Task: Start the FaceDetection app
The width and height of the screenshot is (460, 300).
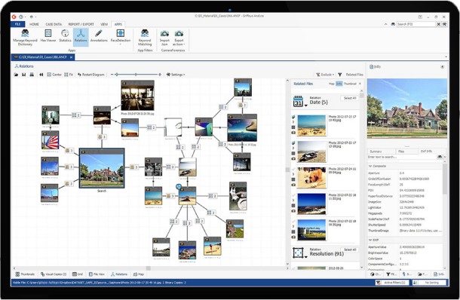Action: 121,37
